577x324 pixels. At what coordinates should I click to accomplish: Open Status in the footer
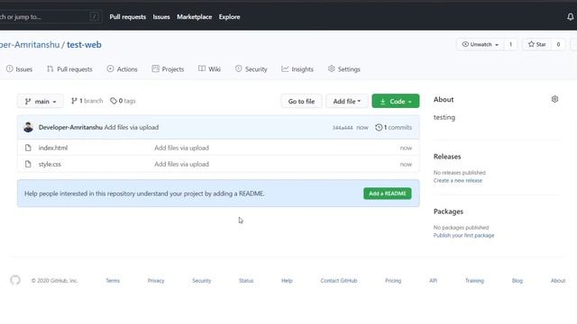(246, 281)
